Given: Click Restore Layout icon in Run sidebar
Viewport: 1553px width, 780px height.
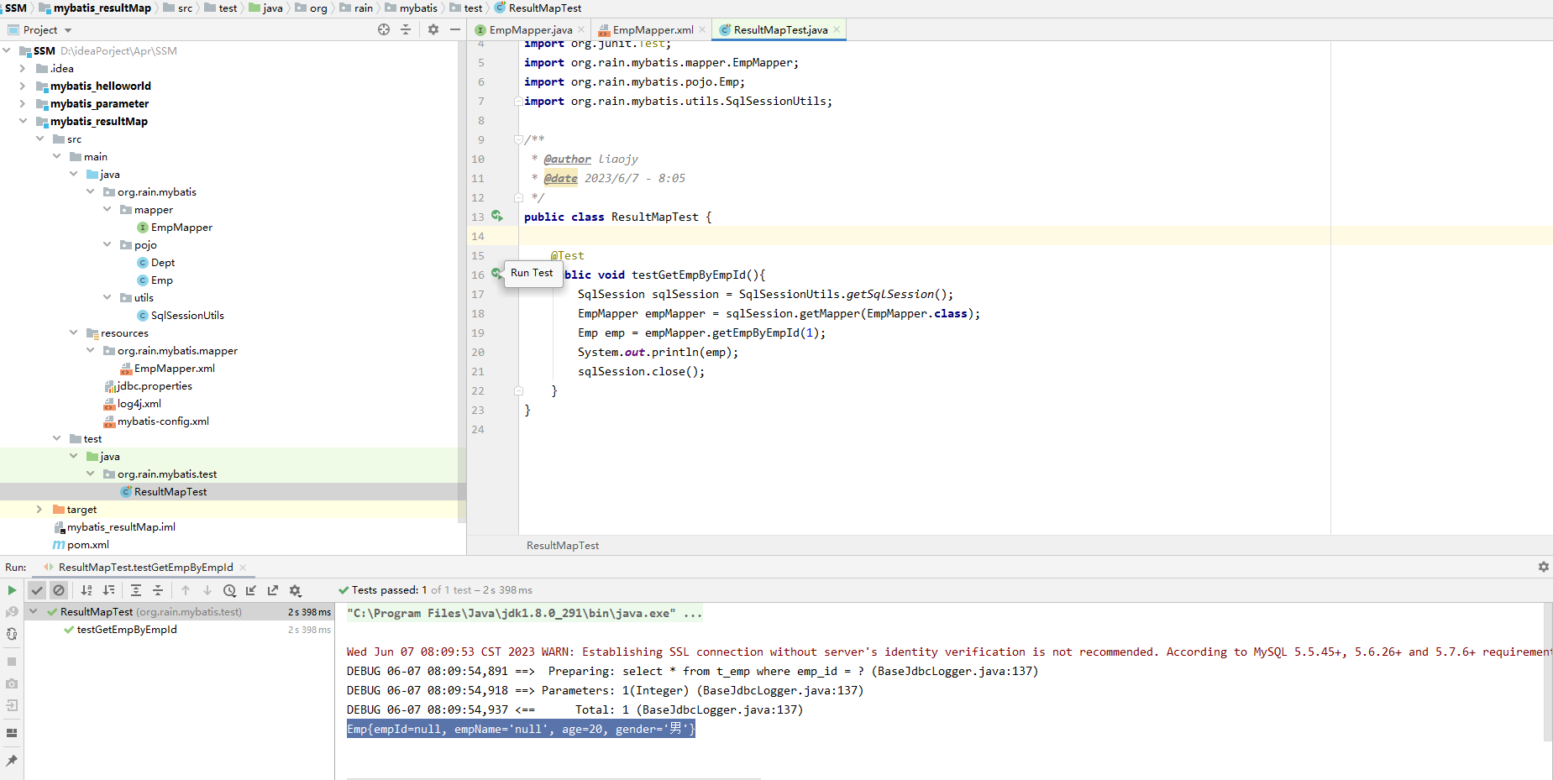Looking at the screenshot, I should (x=12, y=733).
